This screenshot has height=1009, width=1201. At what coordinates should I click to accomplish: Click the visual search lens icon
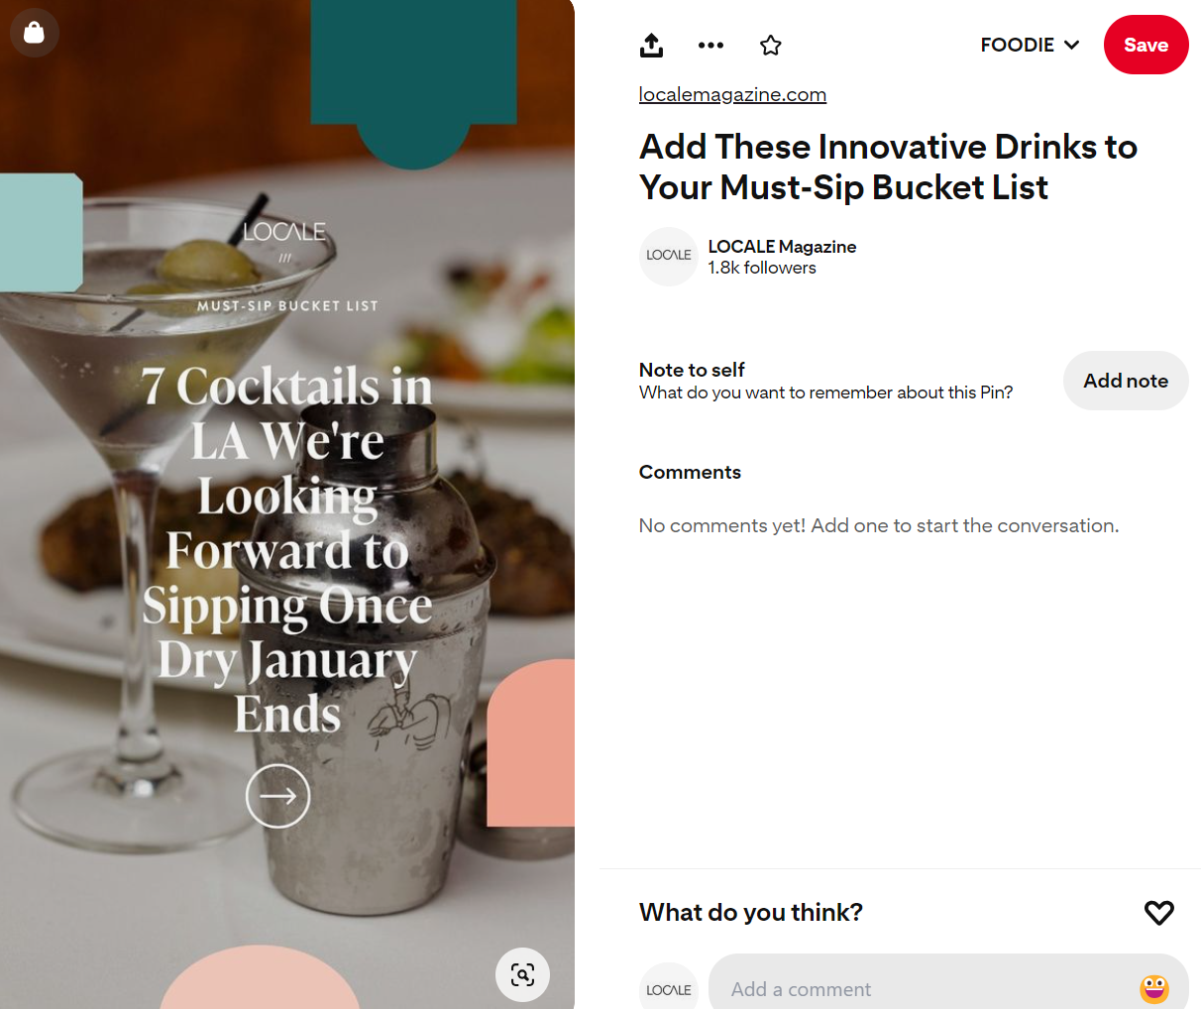pyautogui.click(x=522, y=974)
